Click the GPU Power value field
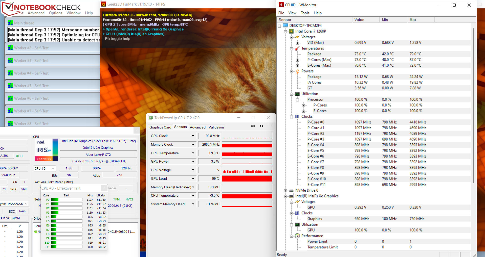The image size is (485, 257). pyautogui.click(x=209, y=161)
